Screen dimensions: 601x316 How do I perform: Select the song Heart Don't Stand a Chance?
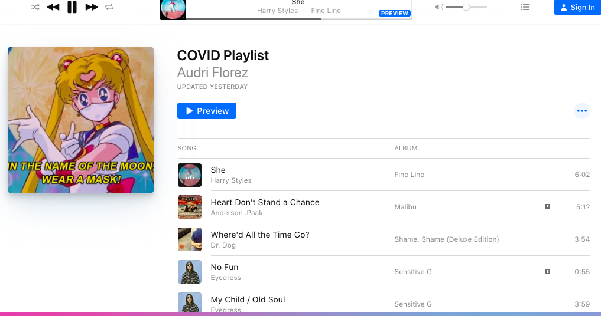pos(265,202)
